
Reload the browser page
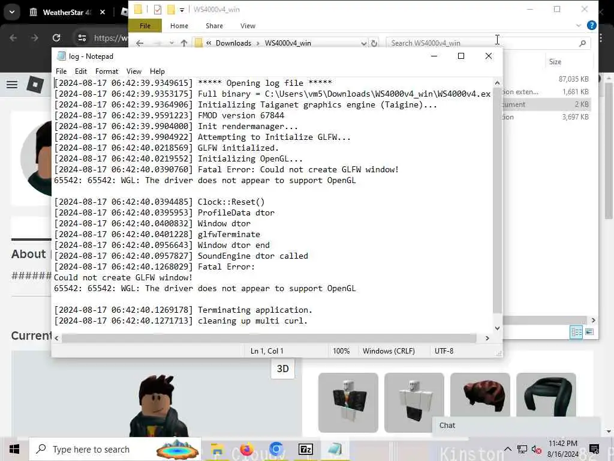coord(56,38)
